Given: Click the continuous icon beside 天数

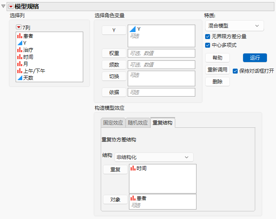Looking at the screenshot, I should tap(20, 78).
